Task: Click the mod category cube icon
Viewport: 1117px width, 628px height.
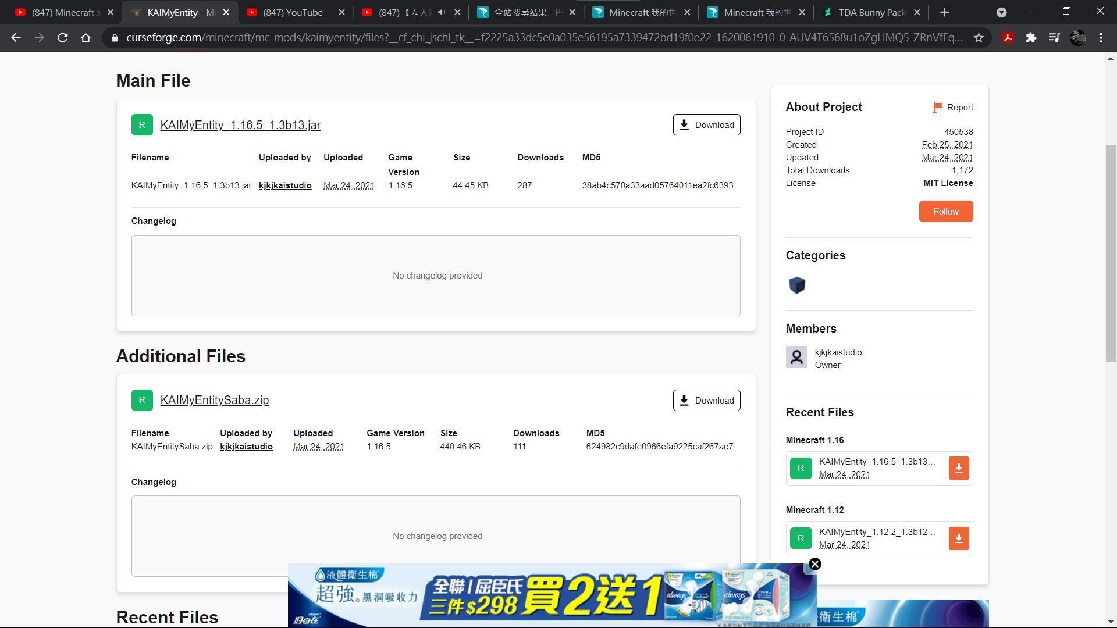Action: point(796,286)
